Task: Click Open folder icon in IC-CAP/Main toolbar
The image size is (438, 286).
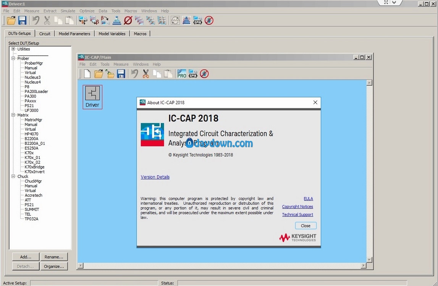Action: pos(98,74)
